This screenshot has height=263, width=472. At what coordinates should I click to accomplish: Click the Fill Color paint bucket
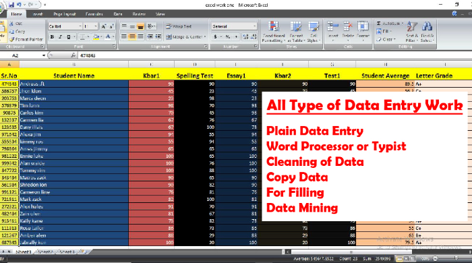pos(96,36)
